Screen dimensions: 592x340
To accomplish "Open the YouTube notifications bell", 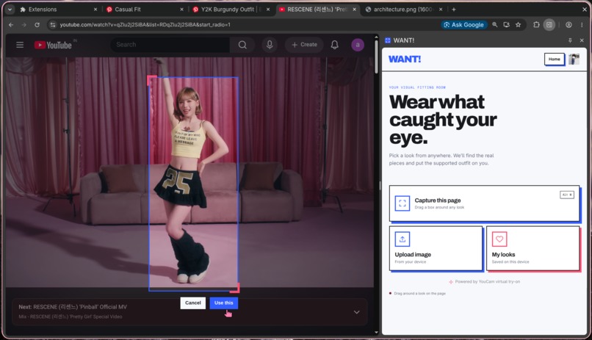I will pos(334,45).
